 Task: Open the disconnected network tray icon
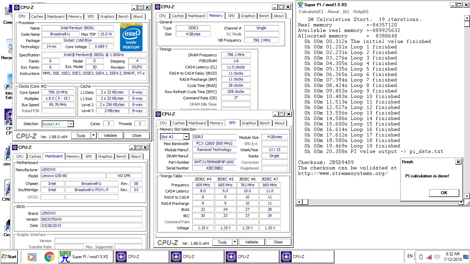click(x=429, y=257)
